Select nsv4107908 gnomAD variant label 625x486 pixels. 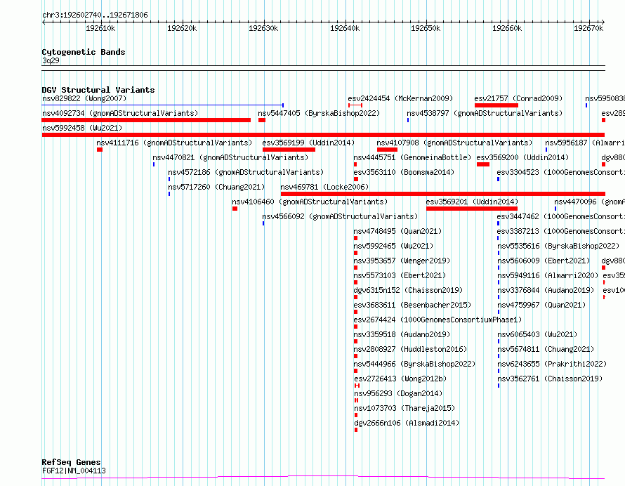[454, 143]
